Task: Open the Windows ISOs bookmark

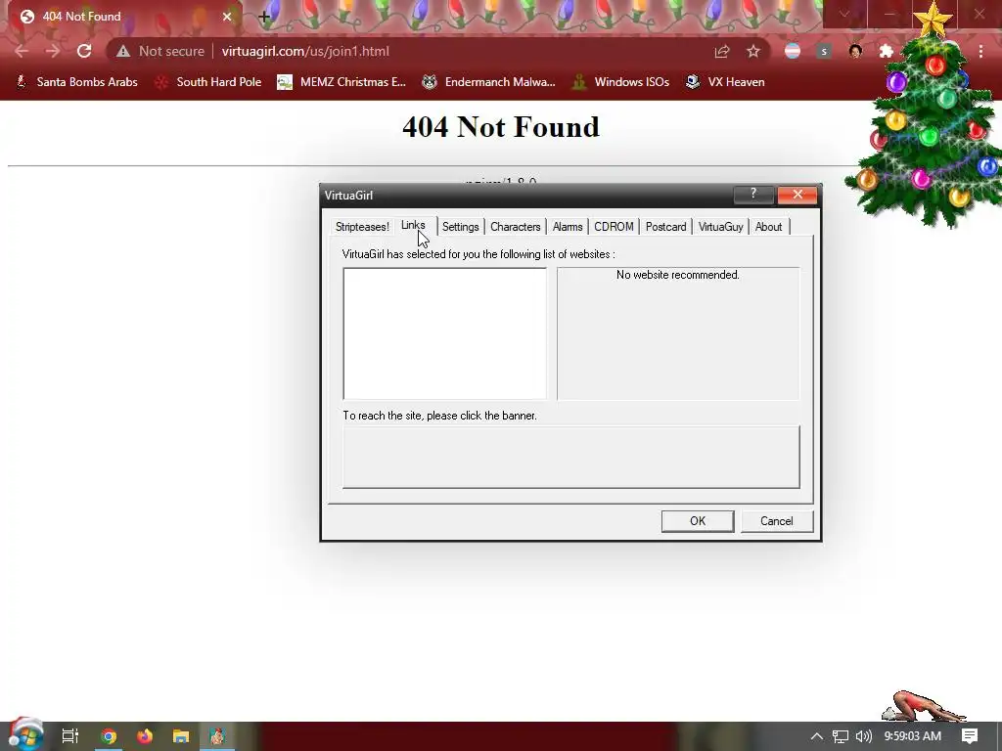Action: tap(619, 82)
